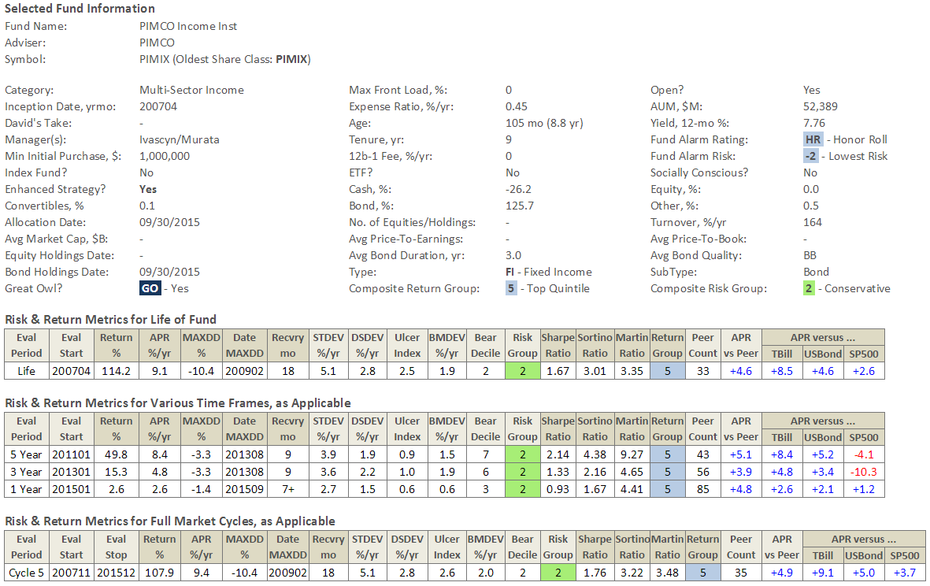
Task: Click the Eval Stop column header
Action: tap(116, 547)
